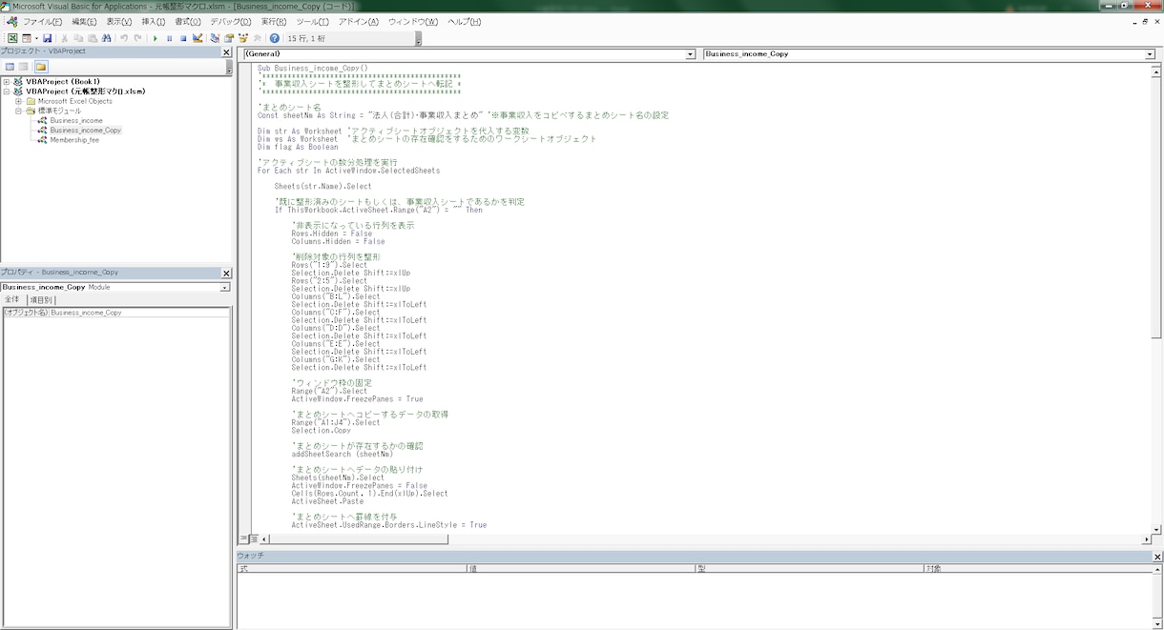Click the 型 column header in watch panel
The width and height of the screenshot is (1164, 630).
click(x=809, y=568)
